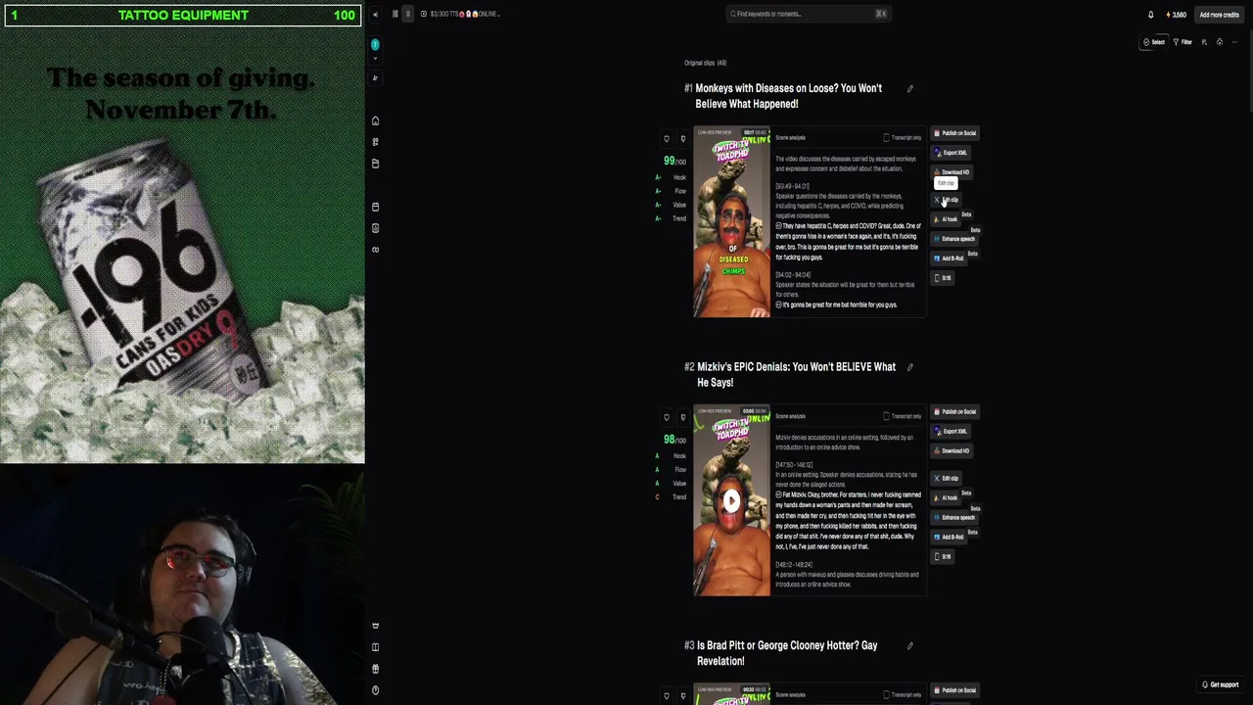Click the Scene analysis label of clip #1

790,138
